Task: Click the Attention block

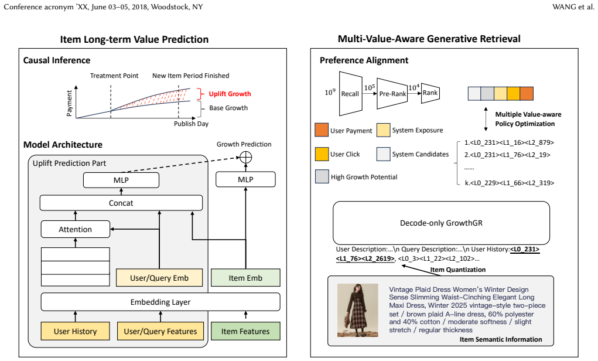Action: click(76, 229)
